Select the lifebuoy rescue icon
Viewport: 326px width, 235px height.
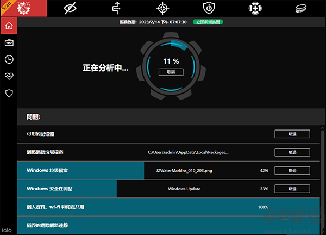tap(255, 8)
